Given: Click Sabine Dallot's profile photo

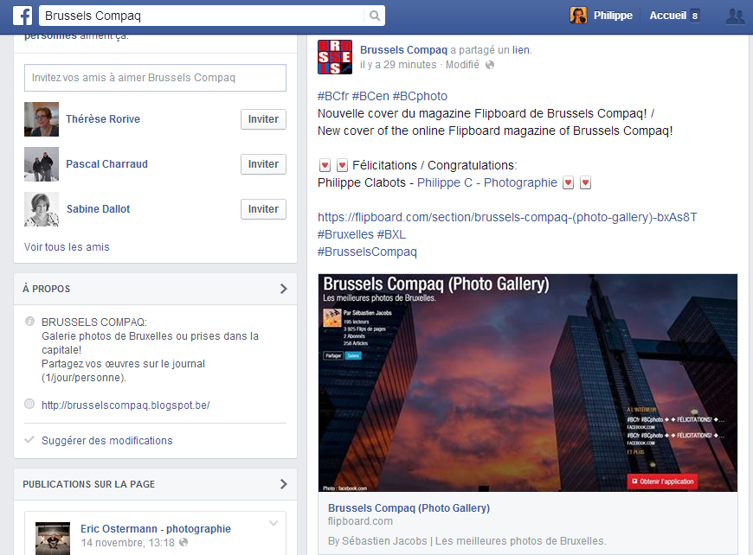Looking at the screenshot, I should [x=42, y=209].
